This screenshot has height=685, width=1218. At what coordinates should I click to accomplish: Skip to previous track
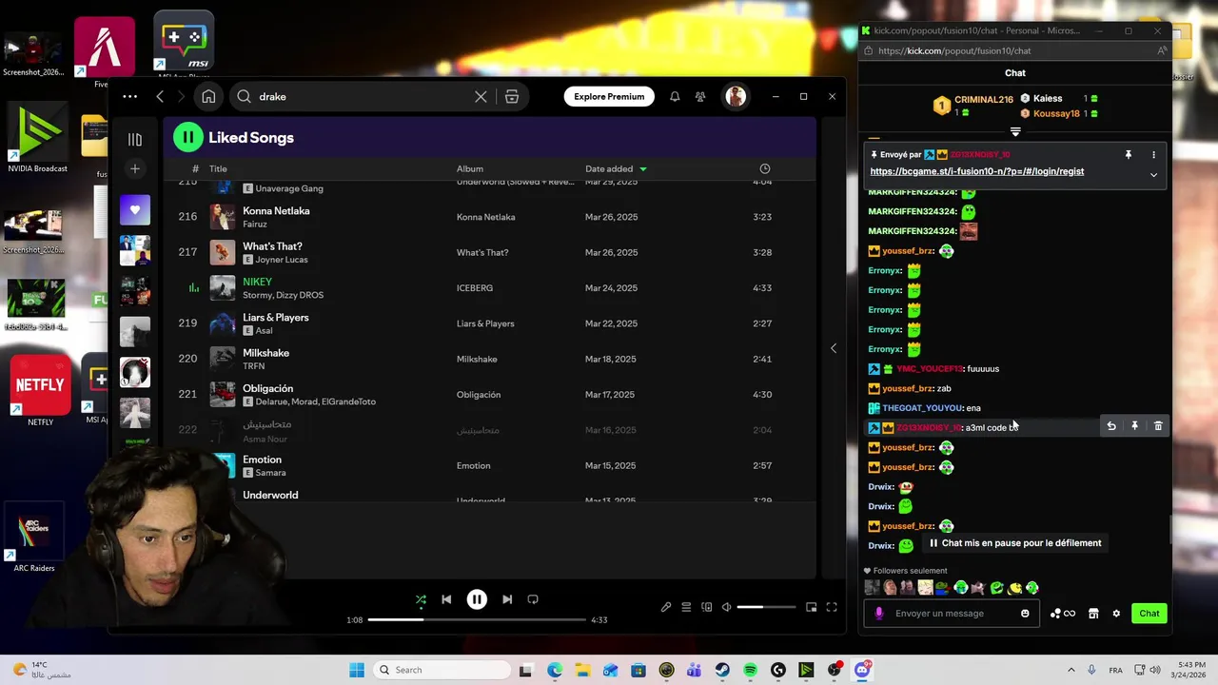446,599
